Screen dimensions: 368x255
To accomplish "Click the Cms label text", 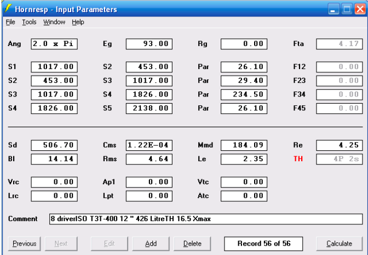I will (x=110, y=145).
